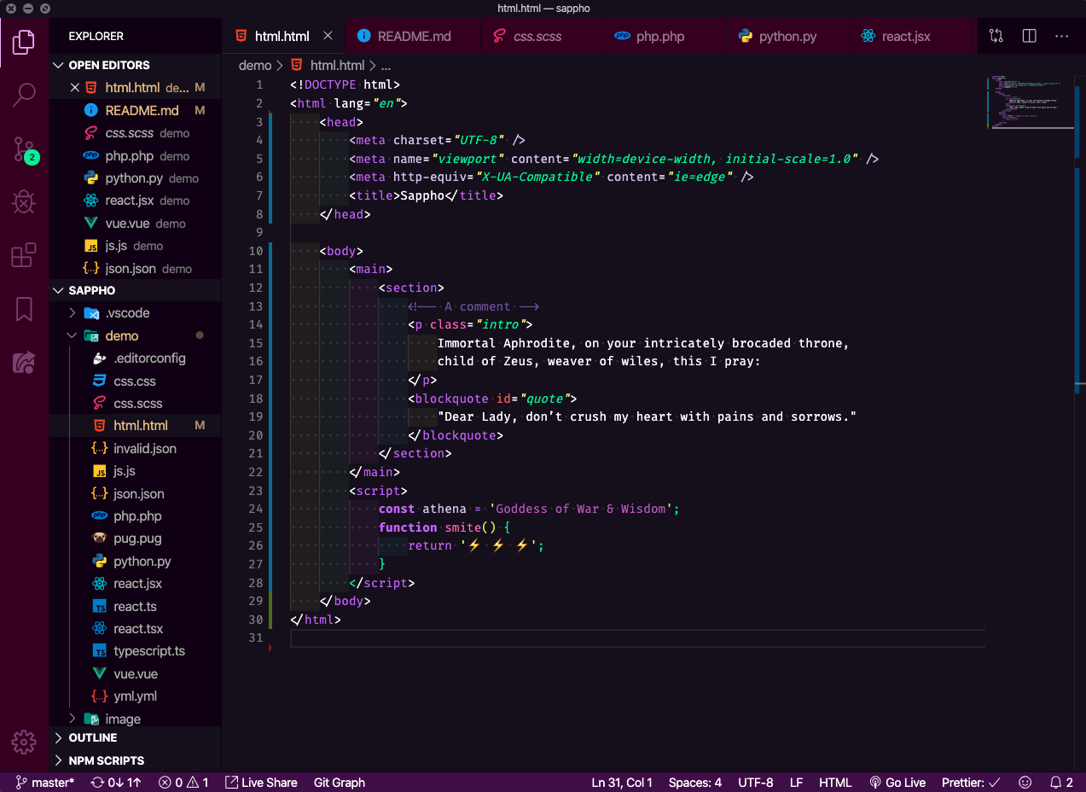
Task: Open the Bookmarks view in the activity bar
Action: click(x=24, y=309)
